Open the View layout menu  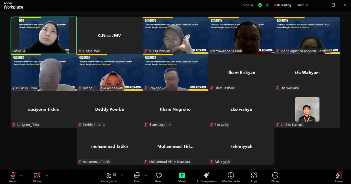click(x=303, y=5)
